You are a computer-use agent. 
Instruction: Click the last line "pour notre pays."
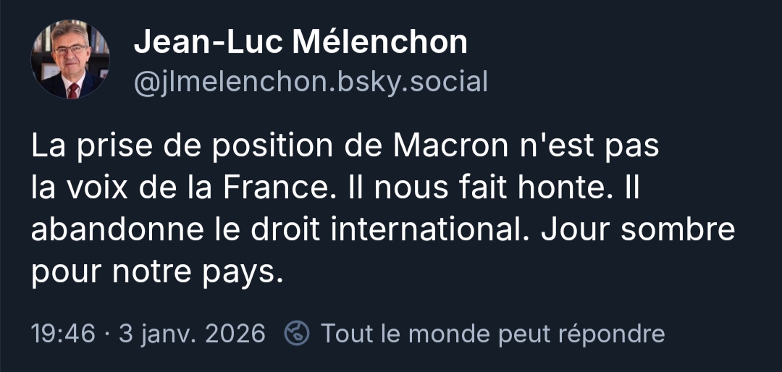pyautogui.click(x=155, y=272)
